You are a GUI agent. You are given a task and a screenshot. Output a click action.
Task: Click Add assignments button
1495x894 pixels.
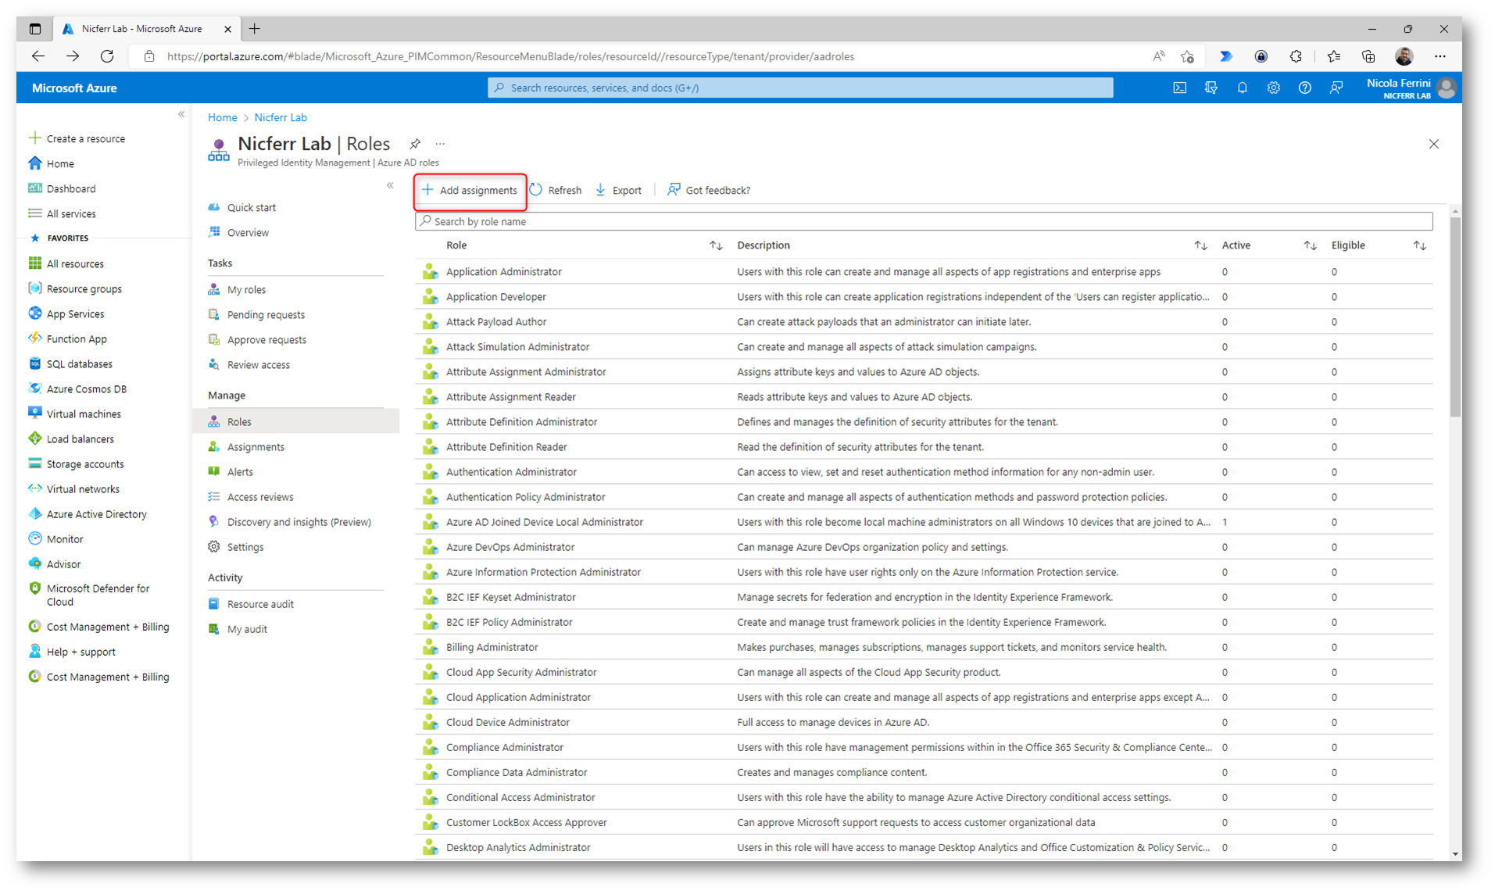pyautogui.click(x=470, y=191)
